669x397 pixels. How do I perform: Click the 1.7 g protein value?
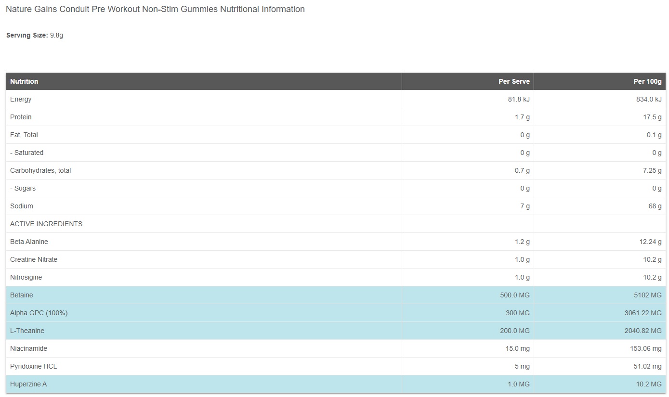click(x=522, y=117)
